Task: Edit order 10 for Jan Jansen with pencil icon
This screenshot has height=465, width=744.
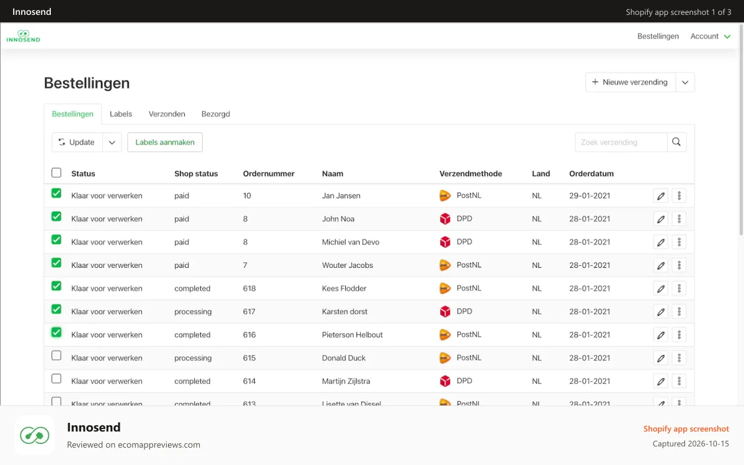Action: tap(661, 196)
